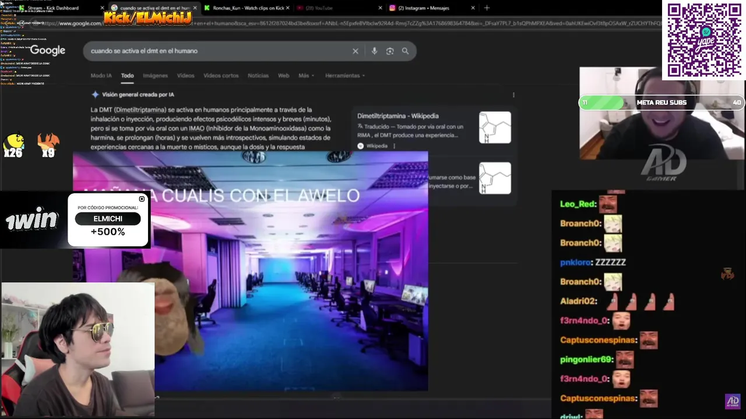
Task: Expand the Herramientas dropdown
Action: pos(345,76)
